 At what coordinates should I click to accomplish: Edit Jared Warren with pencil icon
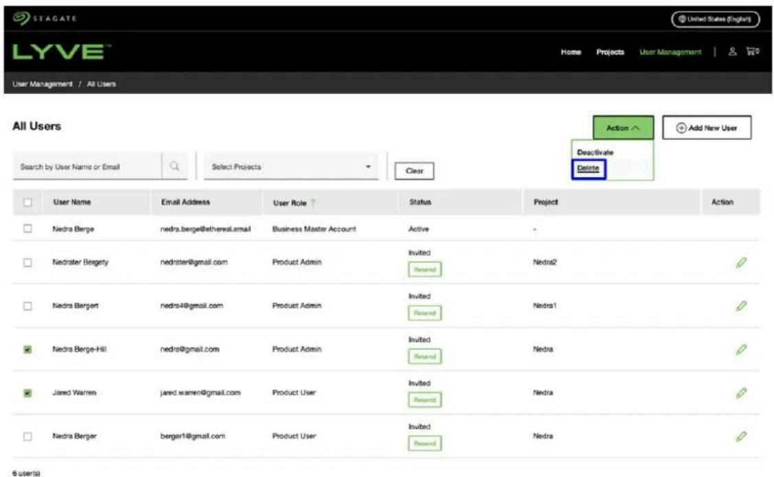741,393
